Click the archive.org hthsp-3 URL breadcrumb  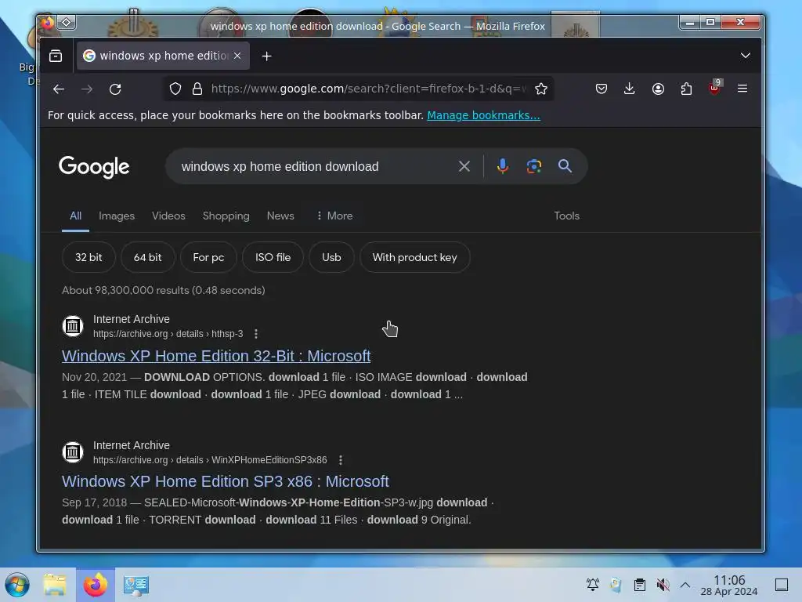[168, 334]
